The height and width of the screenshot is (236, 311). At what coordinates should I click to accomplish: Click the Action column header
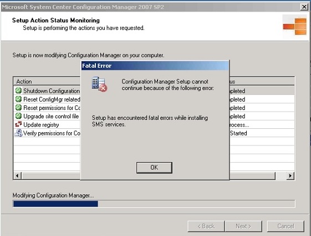[47, 82]
